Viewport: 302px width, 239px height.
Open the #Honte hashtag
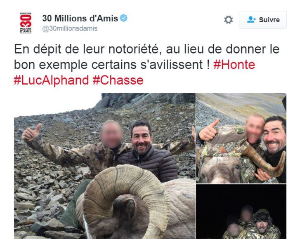[234, 65]
